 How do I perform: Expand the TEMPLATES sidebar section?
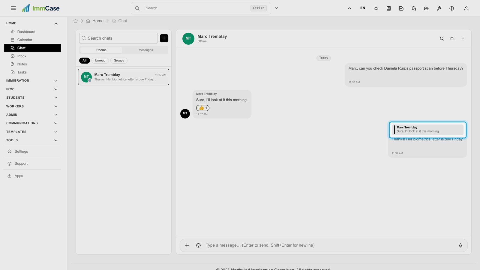coord(32,132)
